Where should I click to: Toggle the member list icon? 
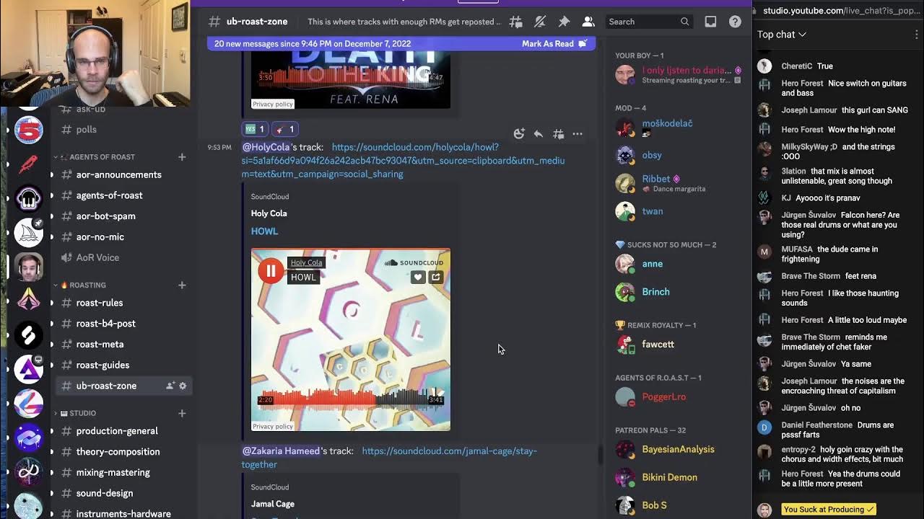(588, 22)
